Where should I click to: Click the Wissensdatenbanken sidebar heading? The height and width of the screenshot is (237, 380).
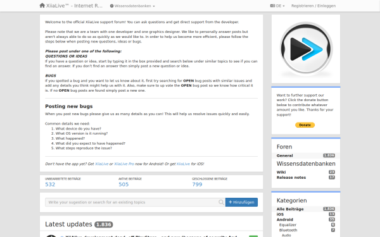click(306, 164)
